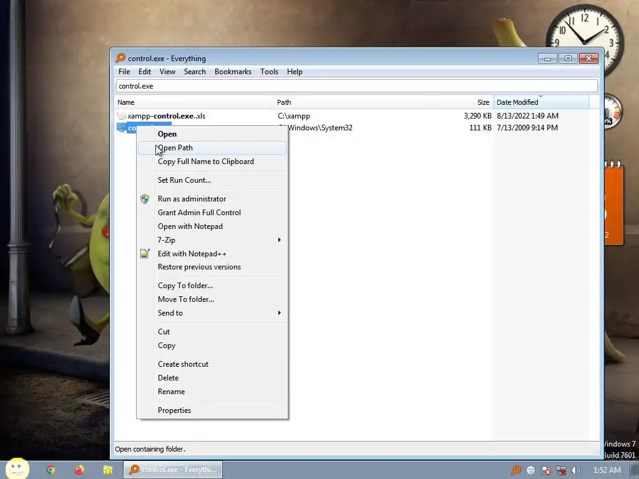The image size is (639, 479).
Task: Click the 3,290 KB size cell
Action: (x=477, y=116)
